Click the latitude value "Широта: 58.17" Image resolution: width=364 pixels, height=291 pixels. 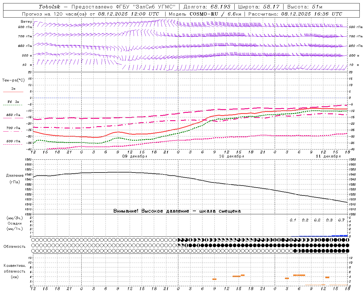[259, 7]
